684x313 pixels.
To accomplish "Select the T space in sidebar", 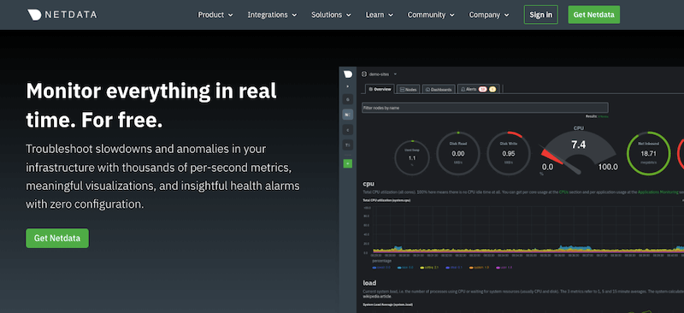I will tap(348, 145).
